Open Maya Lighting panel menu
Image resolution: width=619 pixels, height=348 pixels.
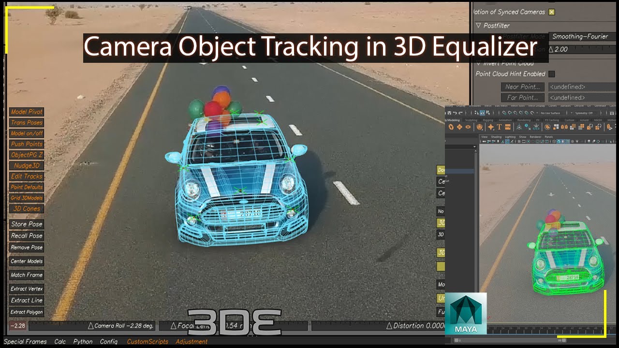click(x=510, y=137)
